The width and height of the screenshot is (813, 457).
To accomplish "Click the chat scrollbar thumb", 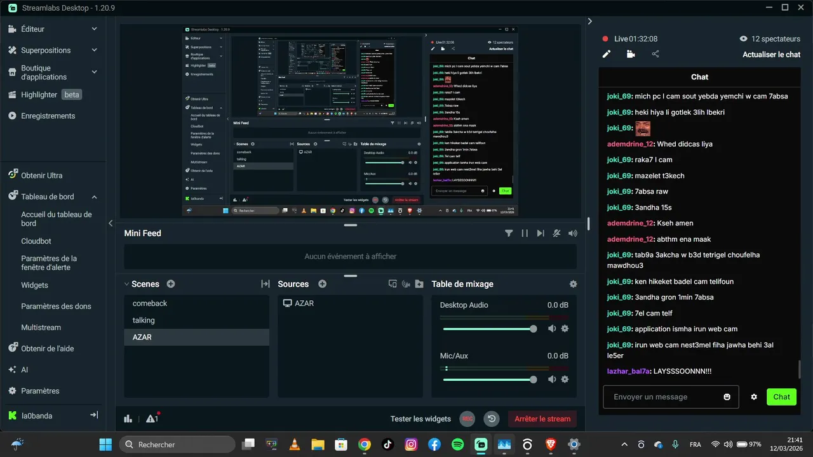I will coord(799,369).
